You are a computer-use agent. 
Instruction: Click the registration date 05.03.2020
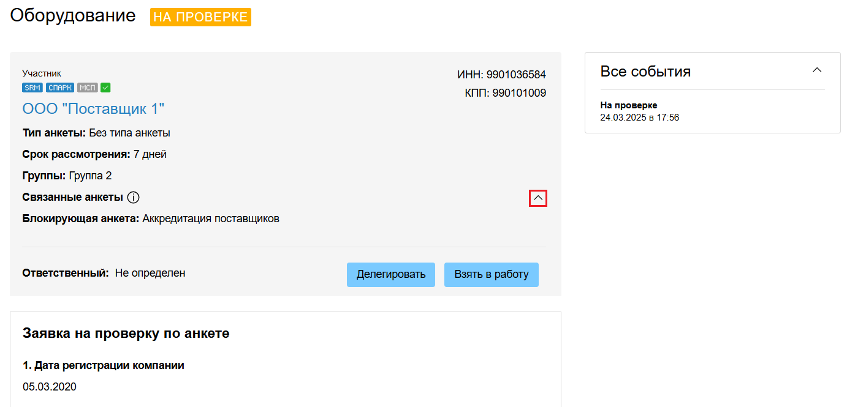coord(50,387)
